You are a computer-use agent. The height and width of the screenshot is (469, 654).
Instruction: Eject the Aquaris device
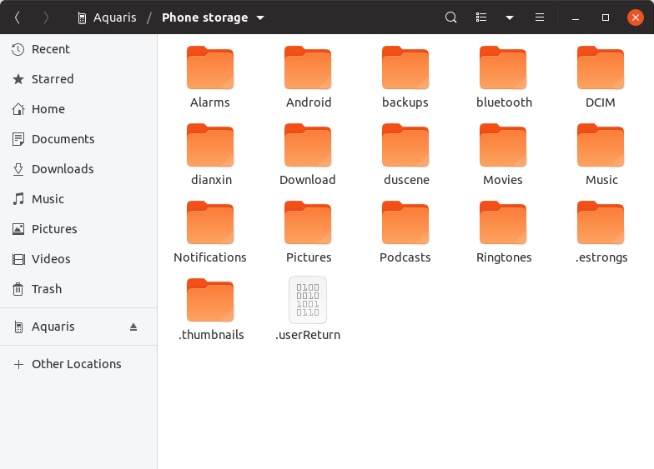coord(133,327)
